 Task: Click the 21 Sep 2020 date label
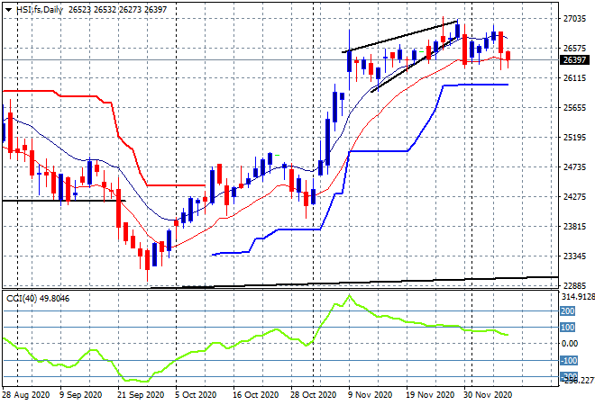click(141, 395)
